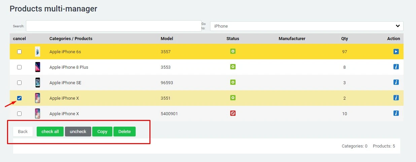Image resolution: width=416 pixels, height=162 pixels.
Task: Click the Apple iPhone 8 Plus product name
Action: pos(69,67)
